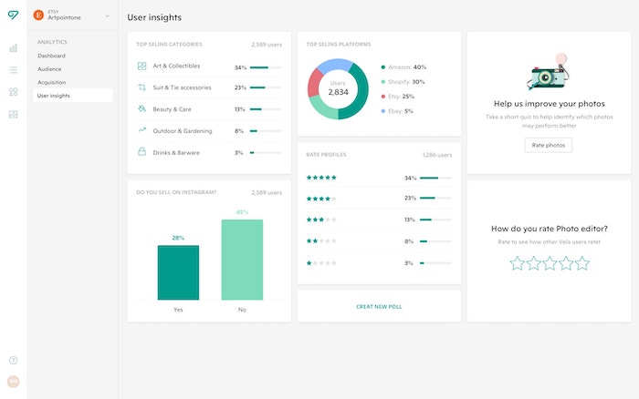The width and height of the screenshot is (639, 399).
Task: Open the list lines sidebar icon
Action: click(x=14, y=70)
